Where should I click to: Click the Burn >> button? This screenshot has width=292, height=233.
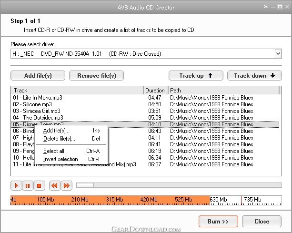click(218, 222)
